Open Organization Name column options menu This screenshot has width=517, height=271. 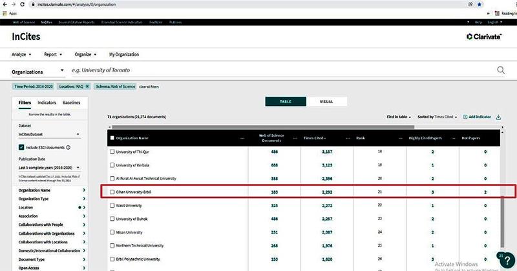(242, 138)
